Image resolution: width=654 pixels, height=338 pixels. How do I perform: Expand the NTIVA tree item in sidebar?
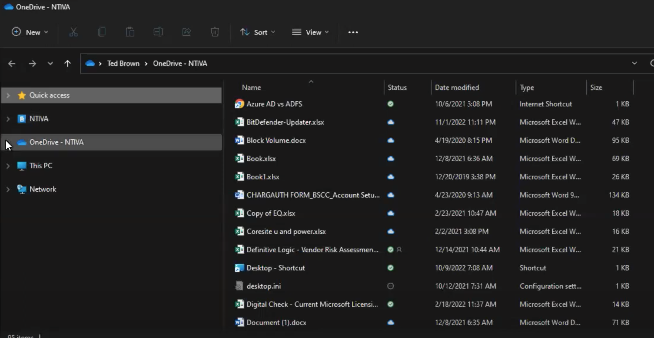pos(8,118)
